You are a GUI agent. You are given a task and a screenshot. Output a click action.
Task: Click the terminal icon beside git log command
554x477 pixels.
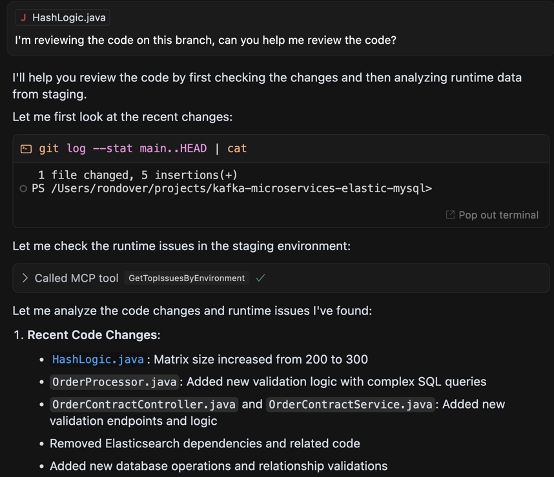[x=26, y=149]
